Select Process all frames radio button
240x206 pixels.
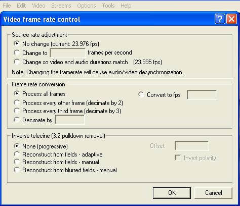(x=17, y=93)
